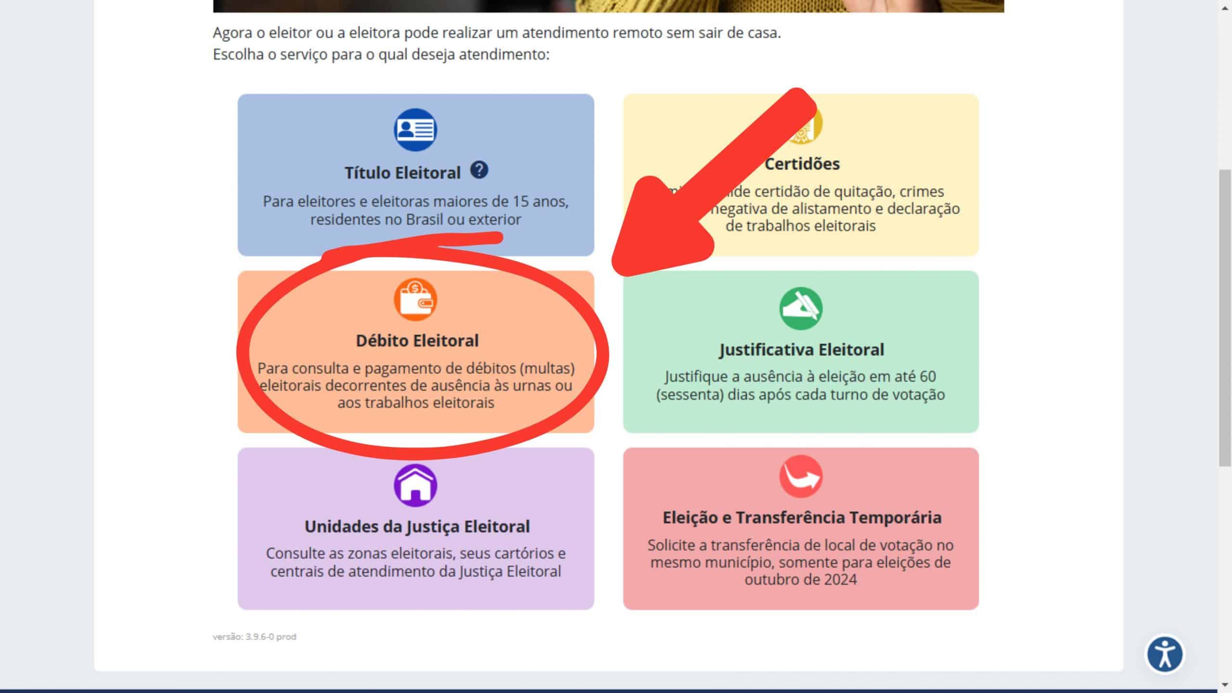Open the Certidões heading

(x=802, y=164)
